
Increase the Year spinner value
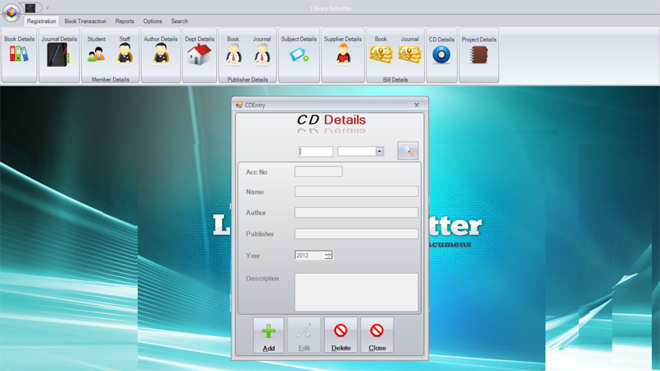[328, 253]
